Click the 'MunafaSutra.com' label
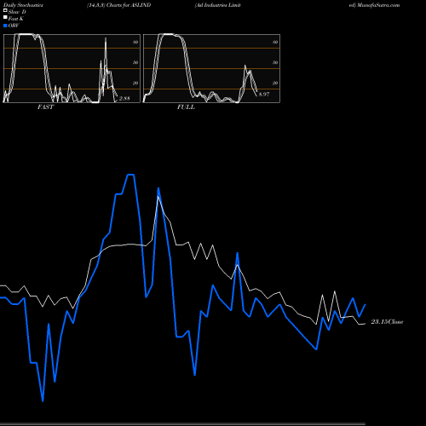 tap(378, 5)
